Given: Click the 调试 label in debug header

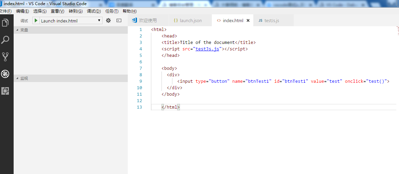Looking at the screenshot, I should click(x=24, y=21).
